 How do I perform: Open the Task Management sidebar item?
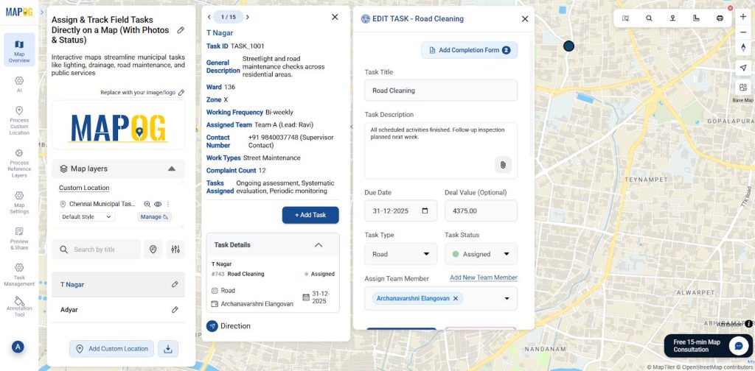click(x=19, y=274)
